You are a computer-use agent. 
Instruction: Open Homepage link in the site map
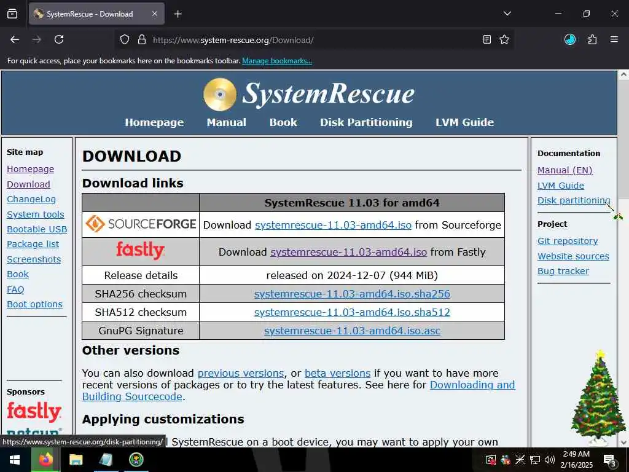[x=31, y=169]
